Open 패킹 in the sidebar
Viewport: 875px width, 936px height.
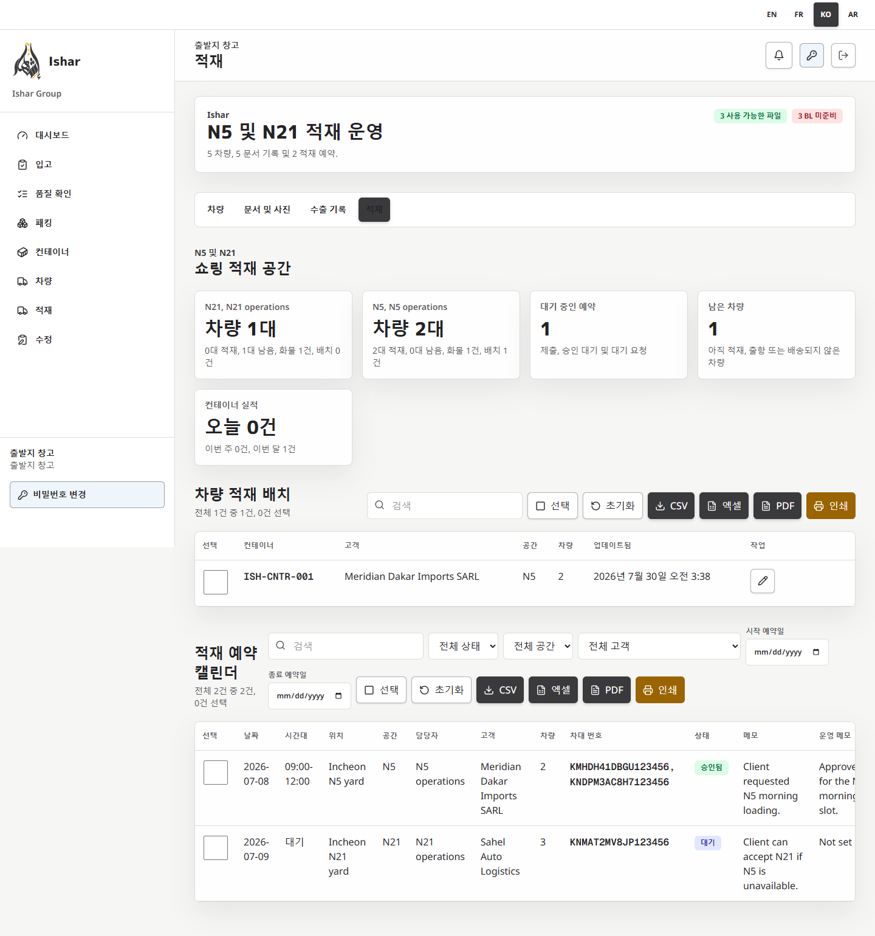(x=87, y=222)
